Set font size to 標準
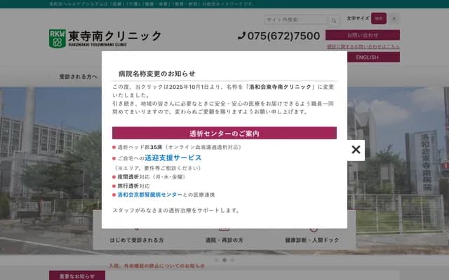The height and width of the screenshot is (280, 449). 378,18
